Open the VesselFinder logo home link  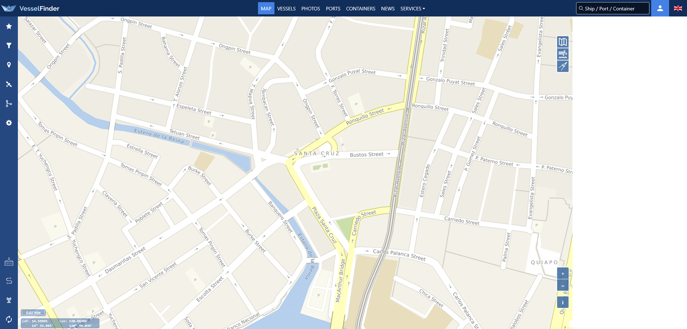click(30, 8)
